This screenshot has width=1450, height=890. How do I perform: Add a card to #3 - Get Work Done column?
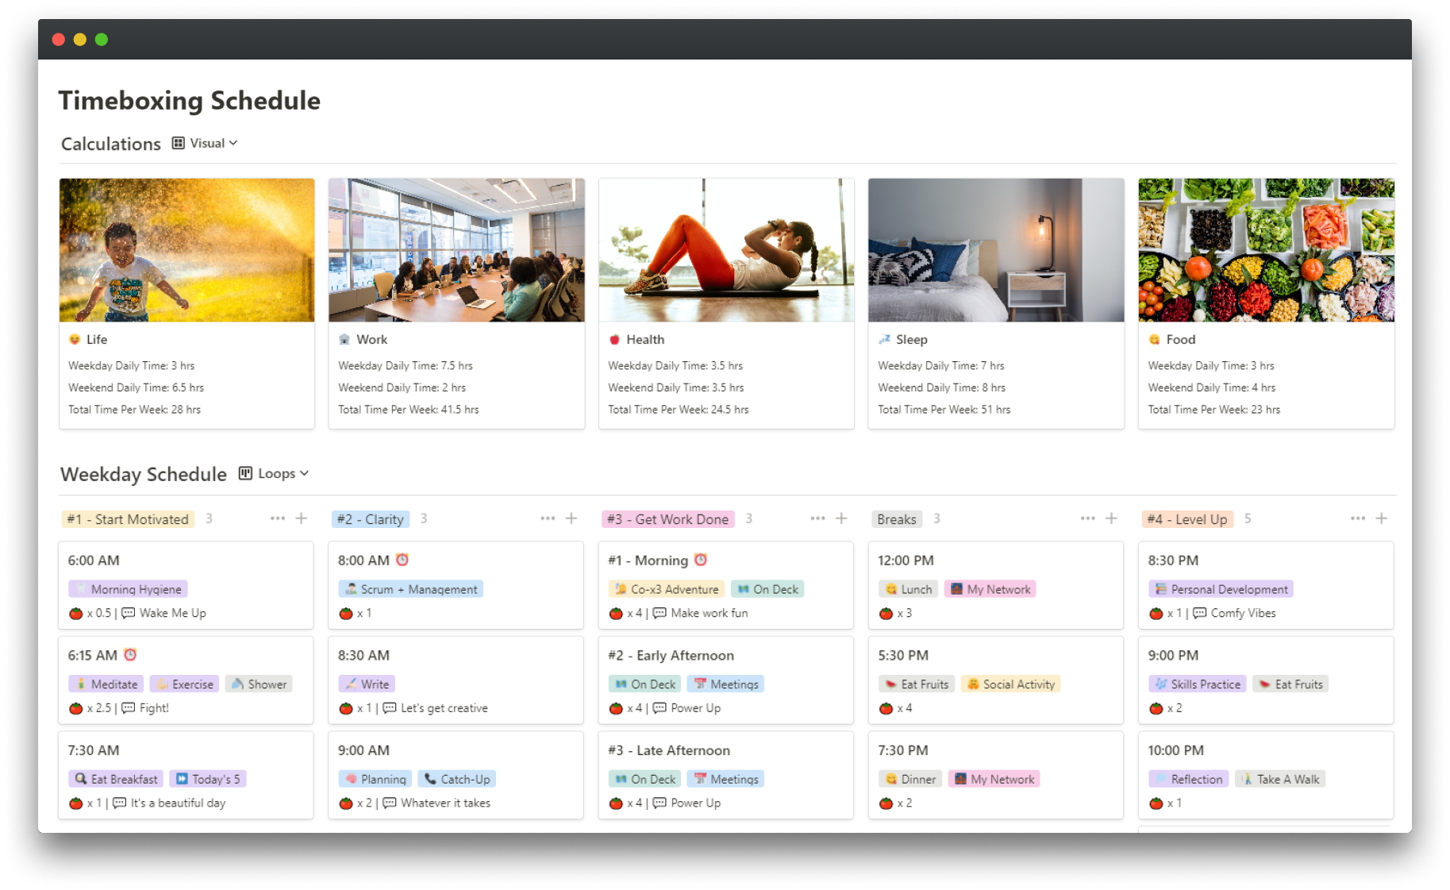841,518
